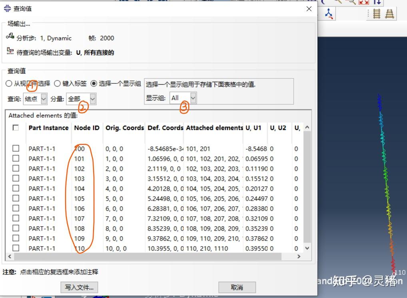Open the probe type dropdown
Viewport: 407px width, 298px height.
tap(35, 99)
